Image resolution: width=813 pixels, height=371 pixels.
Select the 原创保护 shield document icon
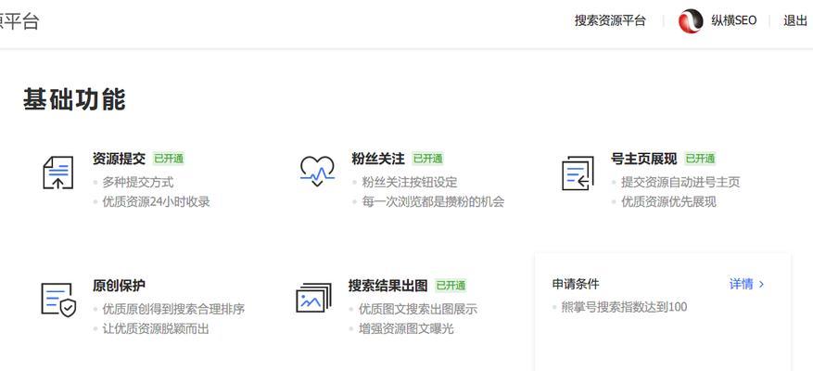(x=58, y=301)
